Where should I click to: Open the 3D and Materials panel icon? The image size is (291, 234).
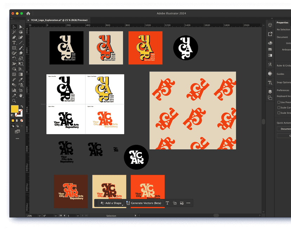click(x=270, y=25)
